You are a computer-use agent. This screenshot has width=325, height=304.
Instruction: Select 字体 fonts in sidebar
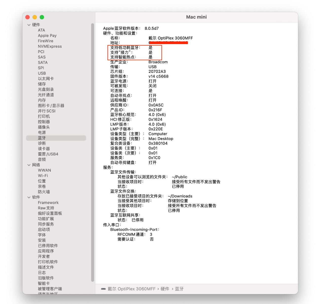pyautogui.click(x=42, y=235)
